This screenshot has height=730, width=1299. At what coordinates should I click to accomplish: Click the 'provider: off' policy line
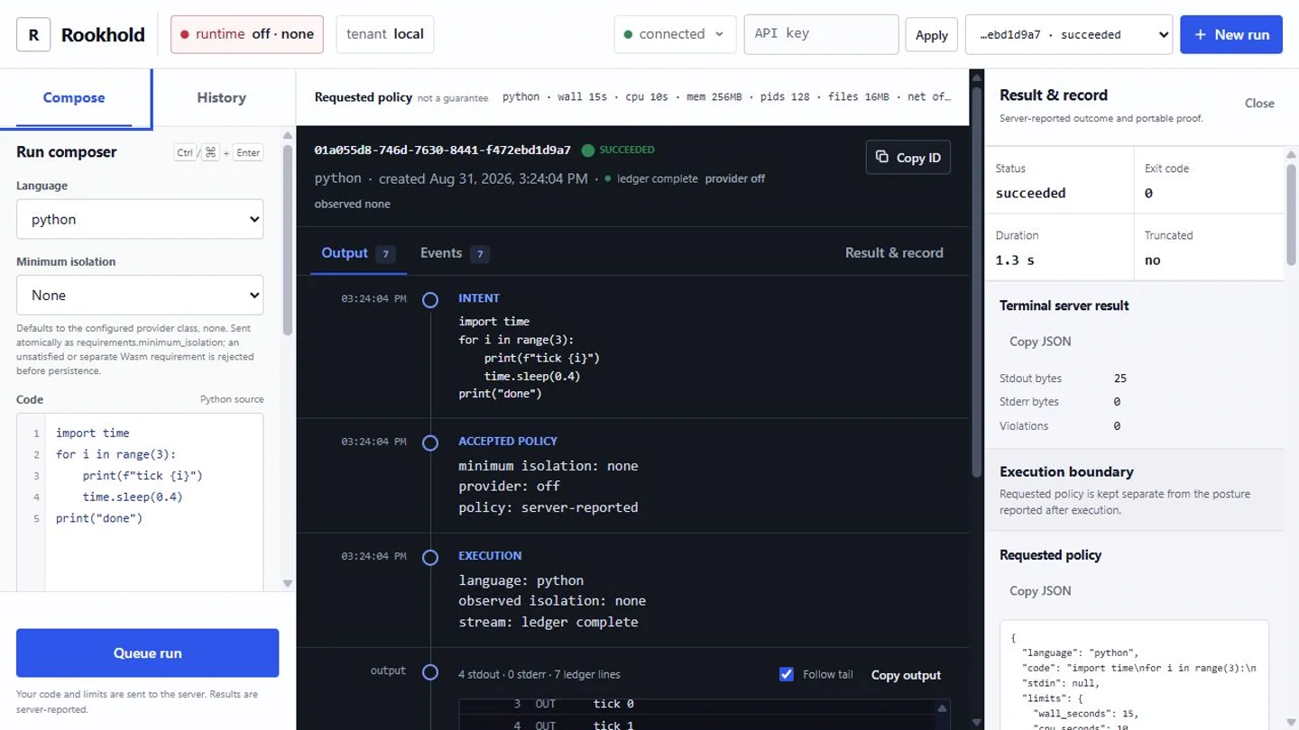509,486
